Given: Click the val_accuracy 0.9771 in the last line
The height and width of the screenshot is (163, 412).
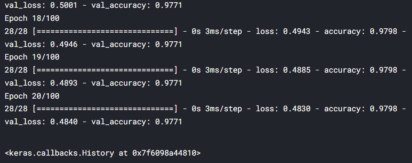Looking at the screenshot, I should click(169, 122).
